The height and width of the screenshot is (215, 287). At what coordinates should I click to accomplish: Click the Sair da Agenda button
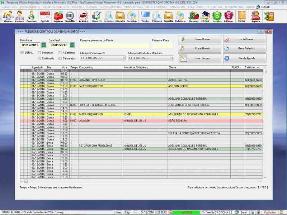[x=245, y=58]
